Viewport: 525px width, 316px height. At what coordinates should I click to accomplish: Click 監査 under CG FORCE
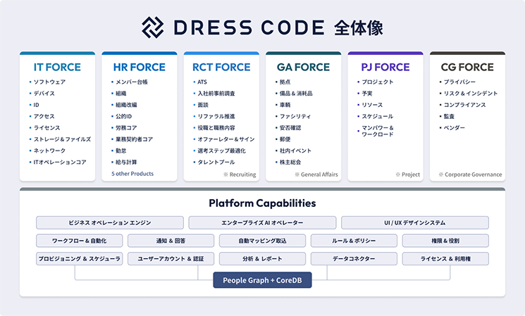pos(449,116)
